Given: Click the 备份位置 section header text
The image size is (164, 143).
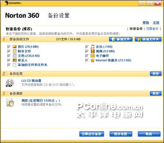Looking at the screenshot, I should (x=16, y=74).
